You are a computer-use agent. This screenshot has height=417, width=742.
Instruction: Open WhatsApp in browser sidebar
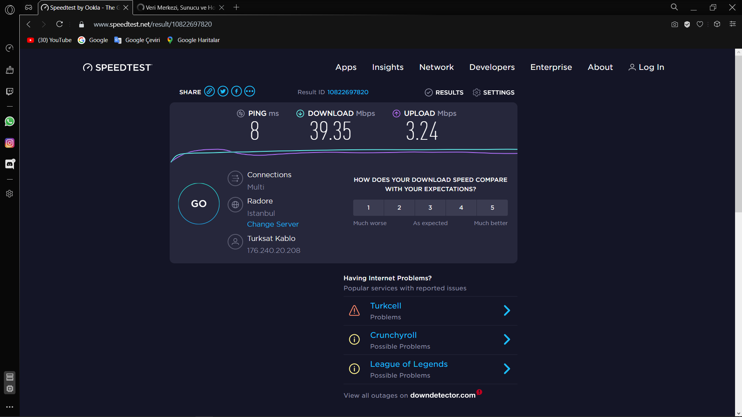(x=10, y=122)
